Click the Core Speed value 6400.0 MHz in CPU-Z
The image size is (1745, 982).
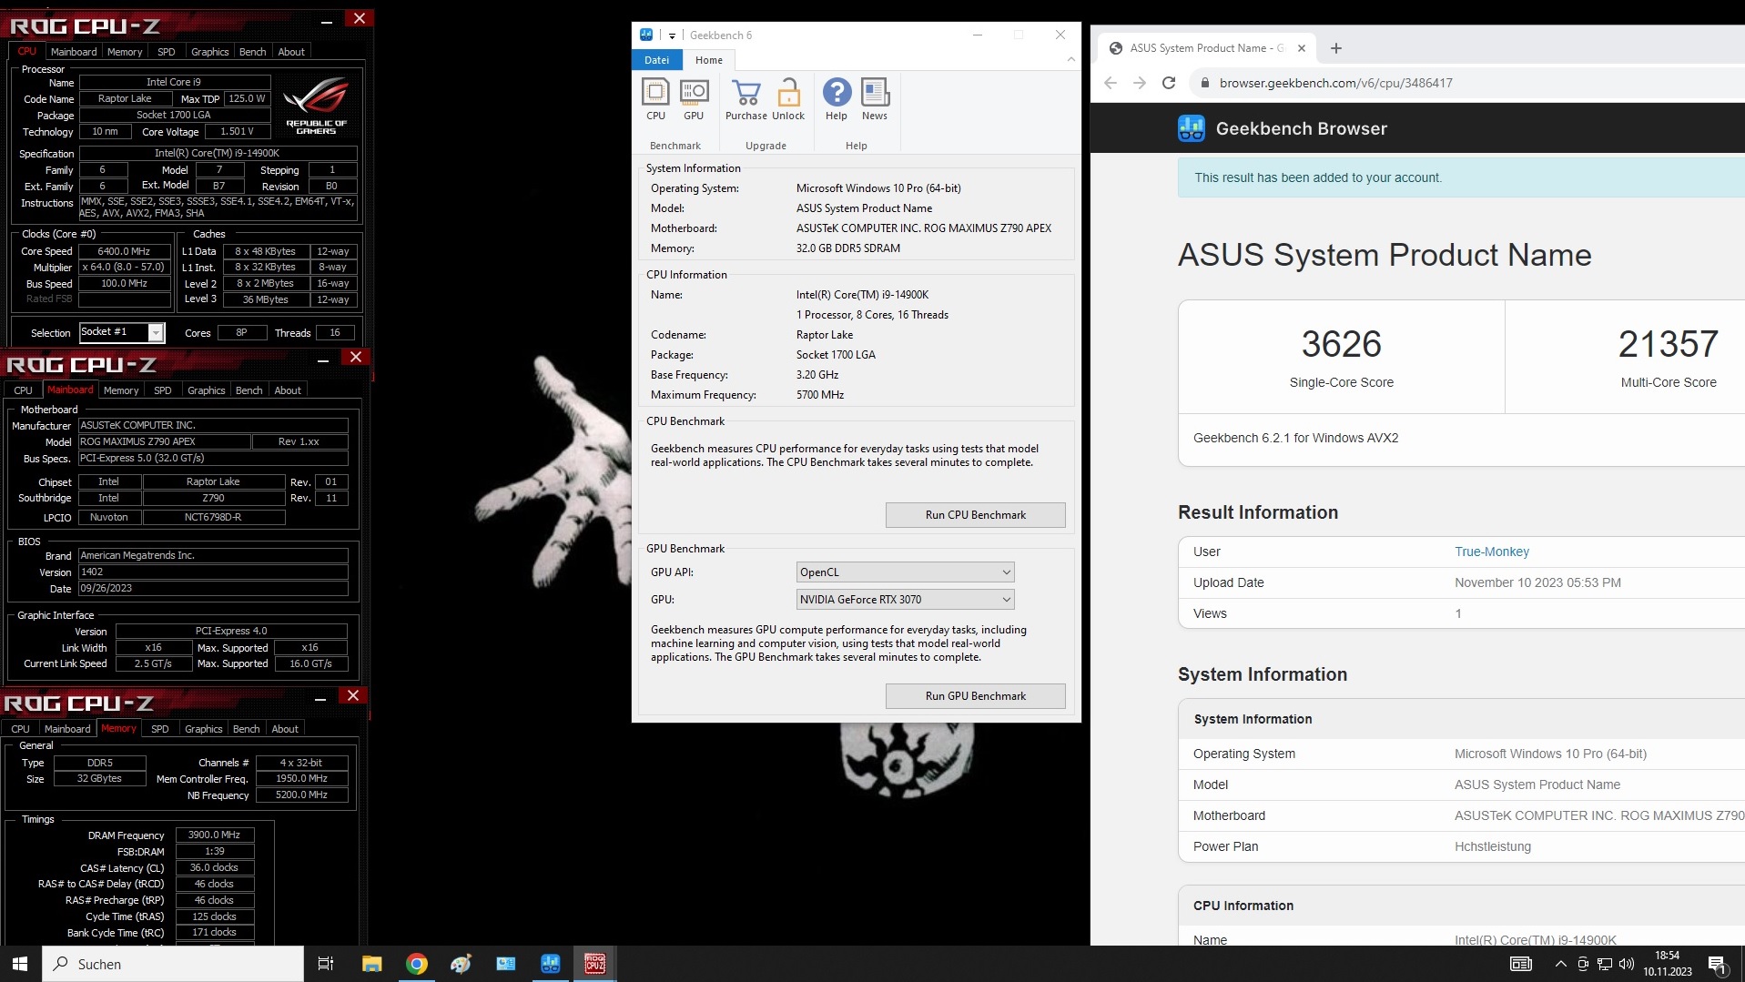(125, 251)
